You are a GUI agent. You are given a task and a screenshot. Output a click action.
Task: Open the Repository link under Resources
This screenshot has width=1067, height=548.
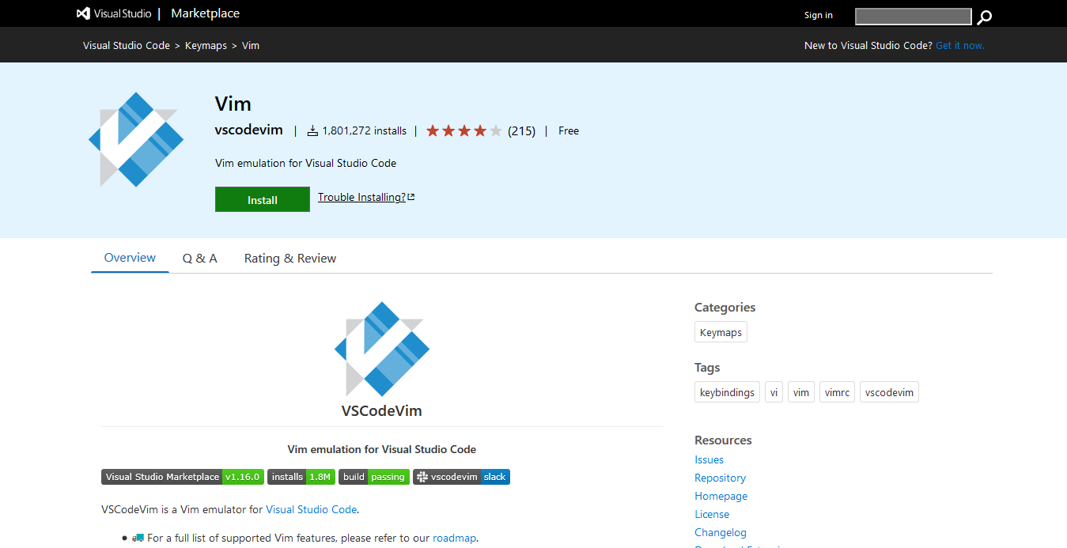pyautogui.click(x=720, y=478)
